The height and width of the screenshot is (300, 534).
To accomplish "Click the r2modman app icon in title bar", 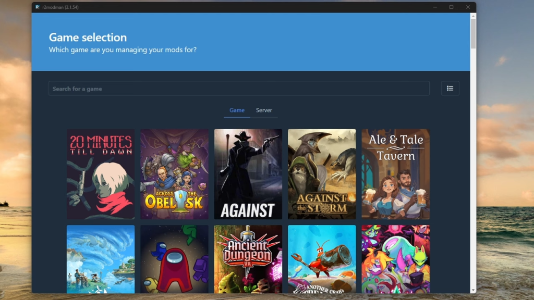I will tap(37, 7).
